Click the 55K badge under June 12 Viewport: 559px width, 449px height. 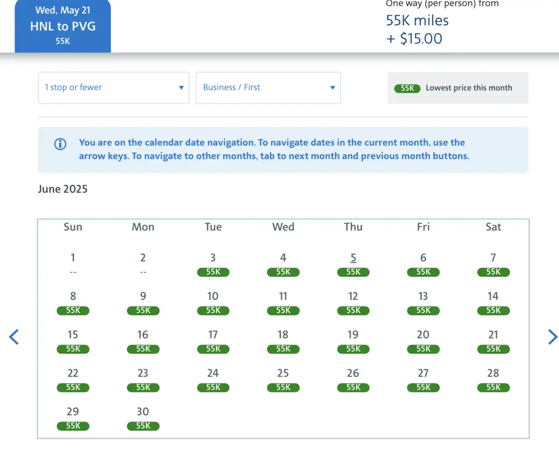click(353, 311)
